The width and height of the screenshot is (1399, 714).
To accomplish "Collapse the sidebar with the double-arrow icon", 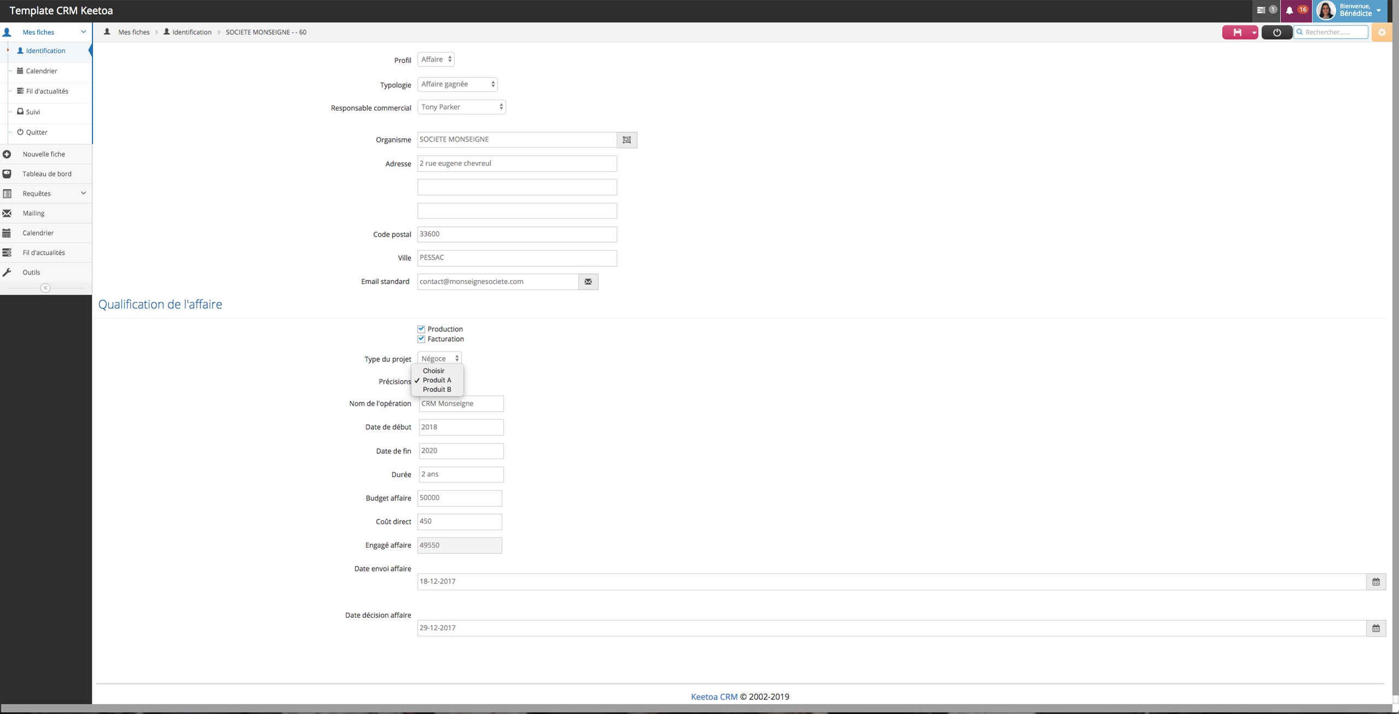I will point(45,288).
